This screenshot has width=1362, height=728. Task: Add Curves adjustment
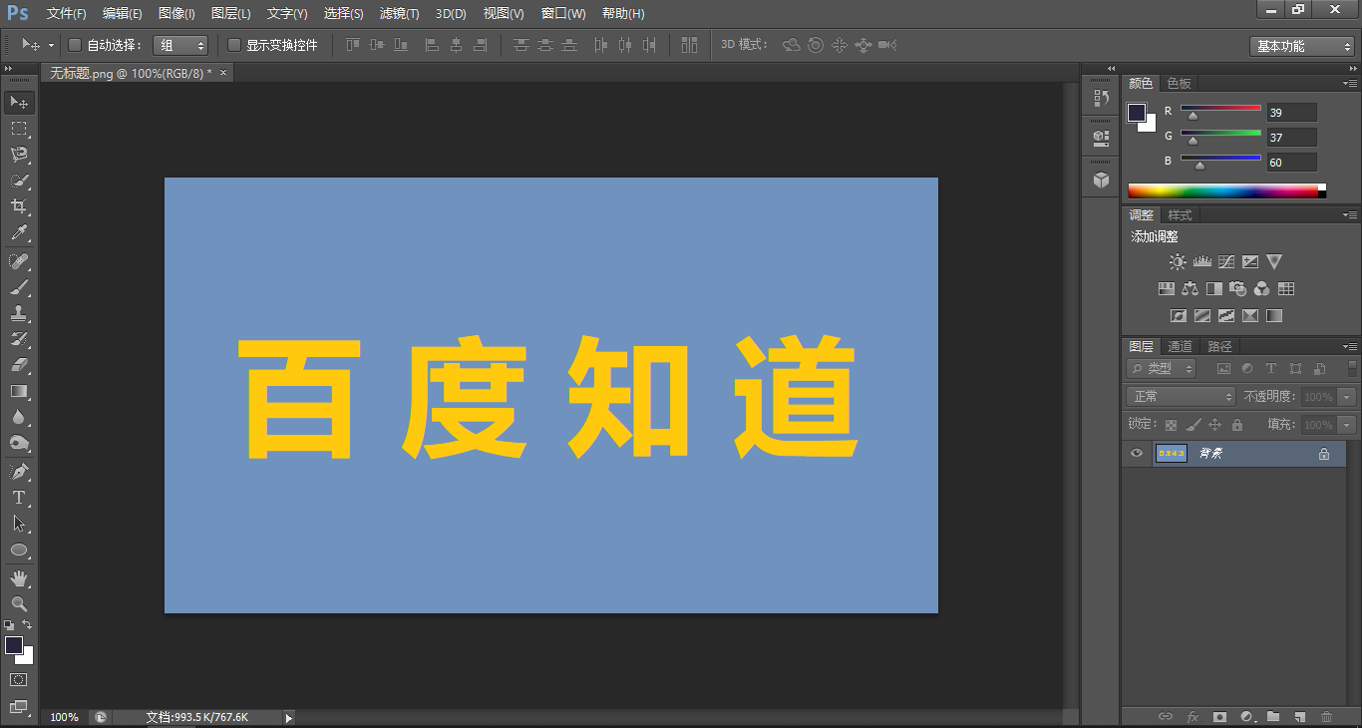point(1226,262)
